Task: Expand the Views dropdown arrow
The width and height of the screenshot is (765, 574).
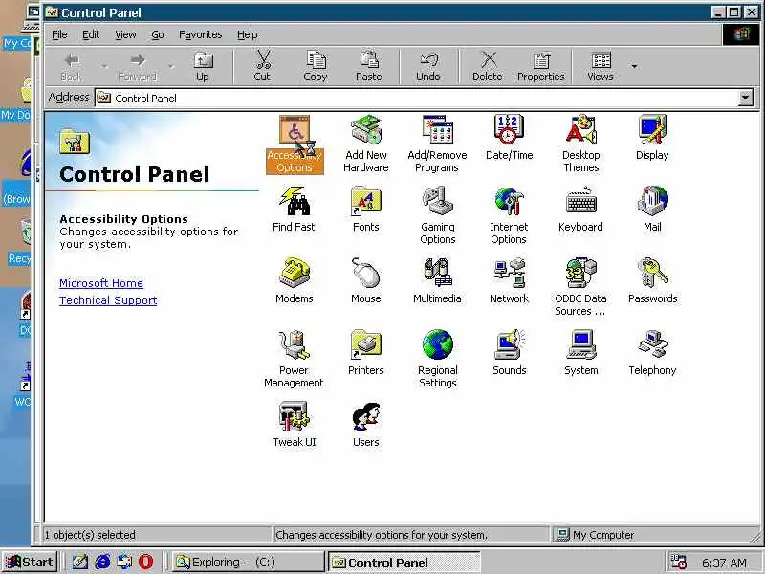Action: pos(634,66)
